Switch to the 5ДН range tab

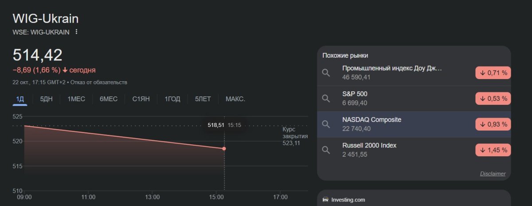pos(46,99)
